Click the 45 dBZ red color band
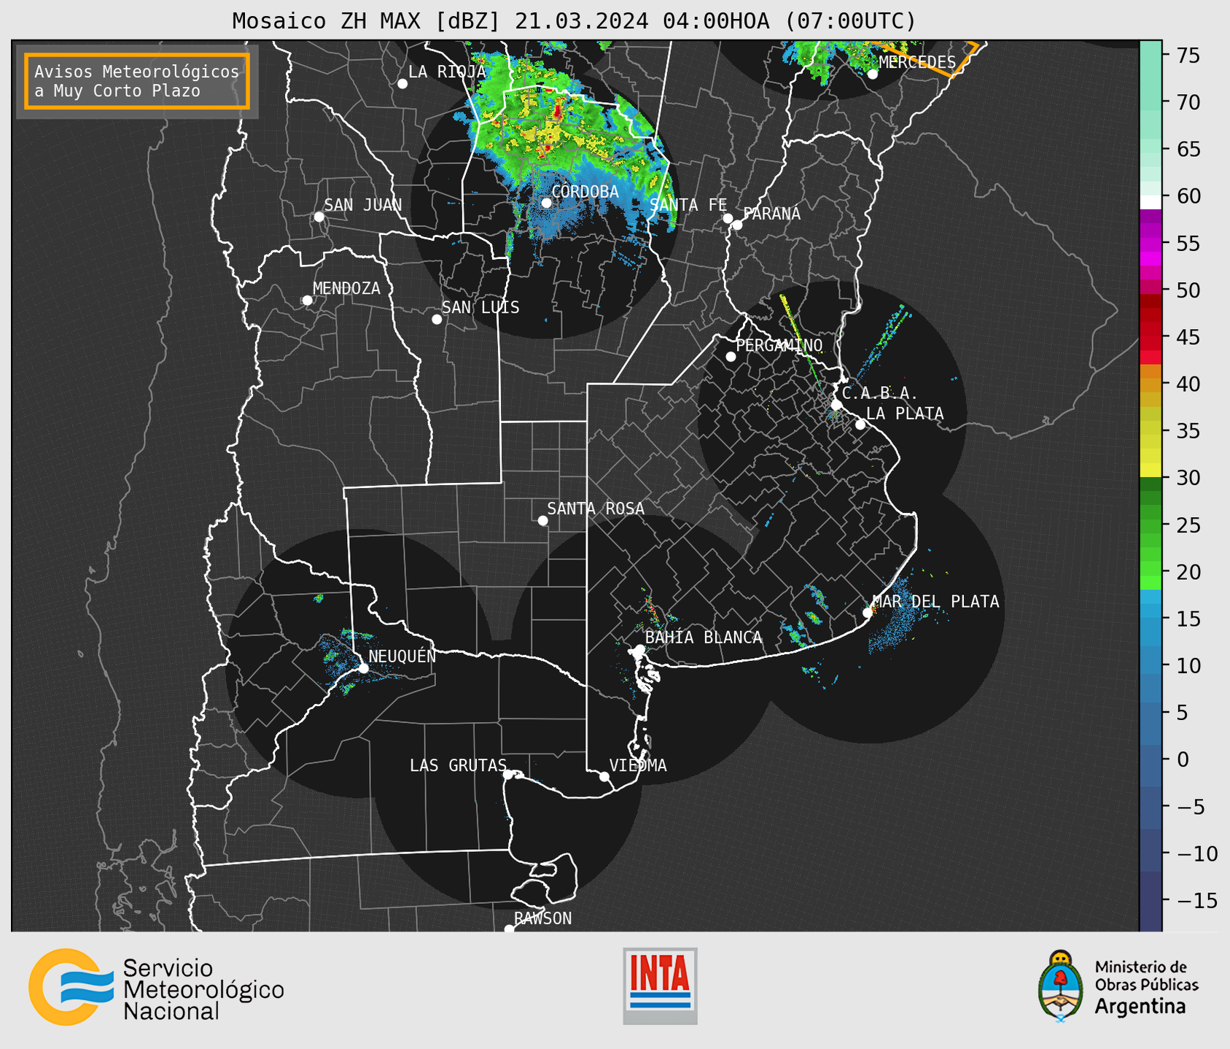 1151,337
